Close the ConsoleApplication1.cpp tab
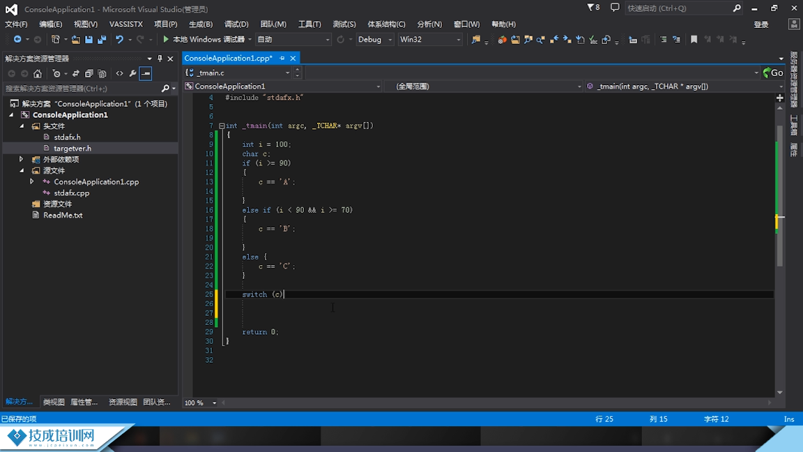This screenshot has width=803, height=452. 293,59
